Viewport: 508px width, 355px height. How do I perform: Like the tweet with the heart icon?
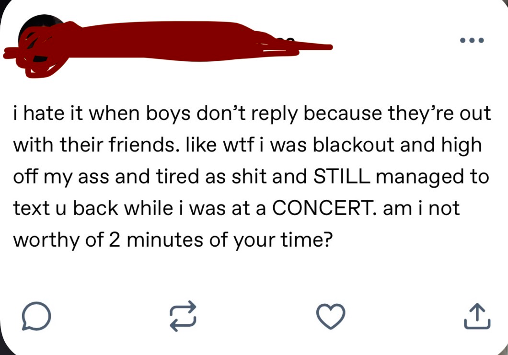click(331, 316)
